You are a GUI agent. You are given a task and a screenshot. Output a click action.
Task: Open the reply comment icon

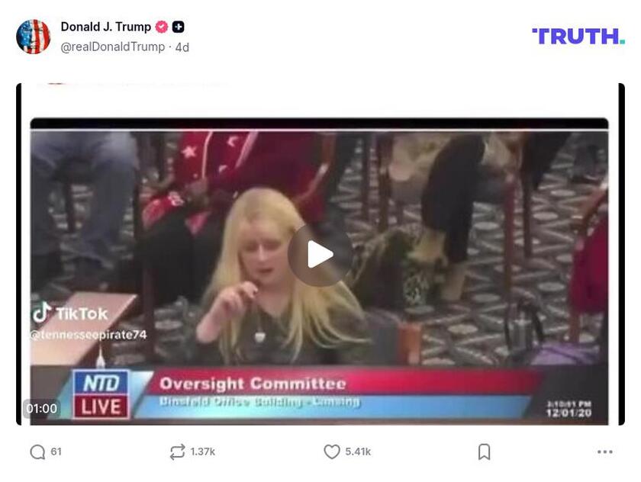[37, 451]
